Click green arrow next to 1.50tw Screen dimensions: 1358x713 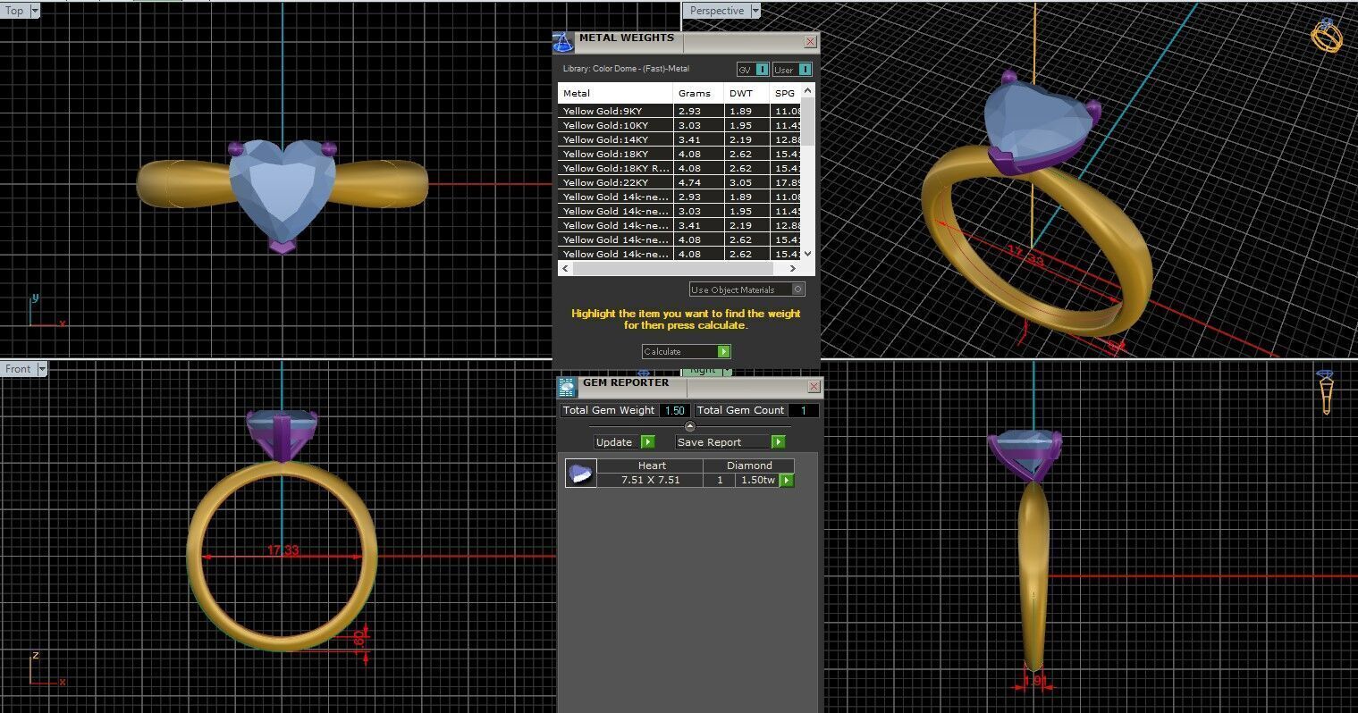(x=787, y=481)
